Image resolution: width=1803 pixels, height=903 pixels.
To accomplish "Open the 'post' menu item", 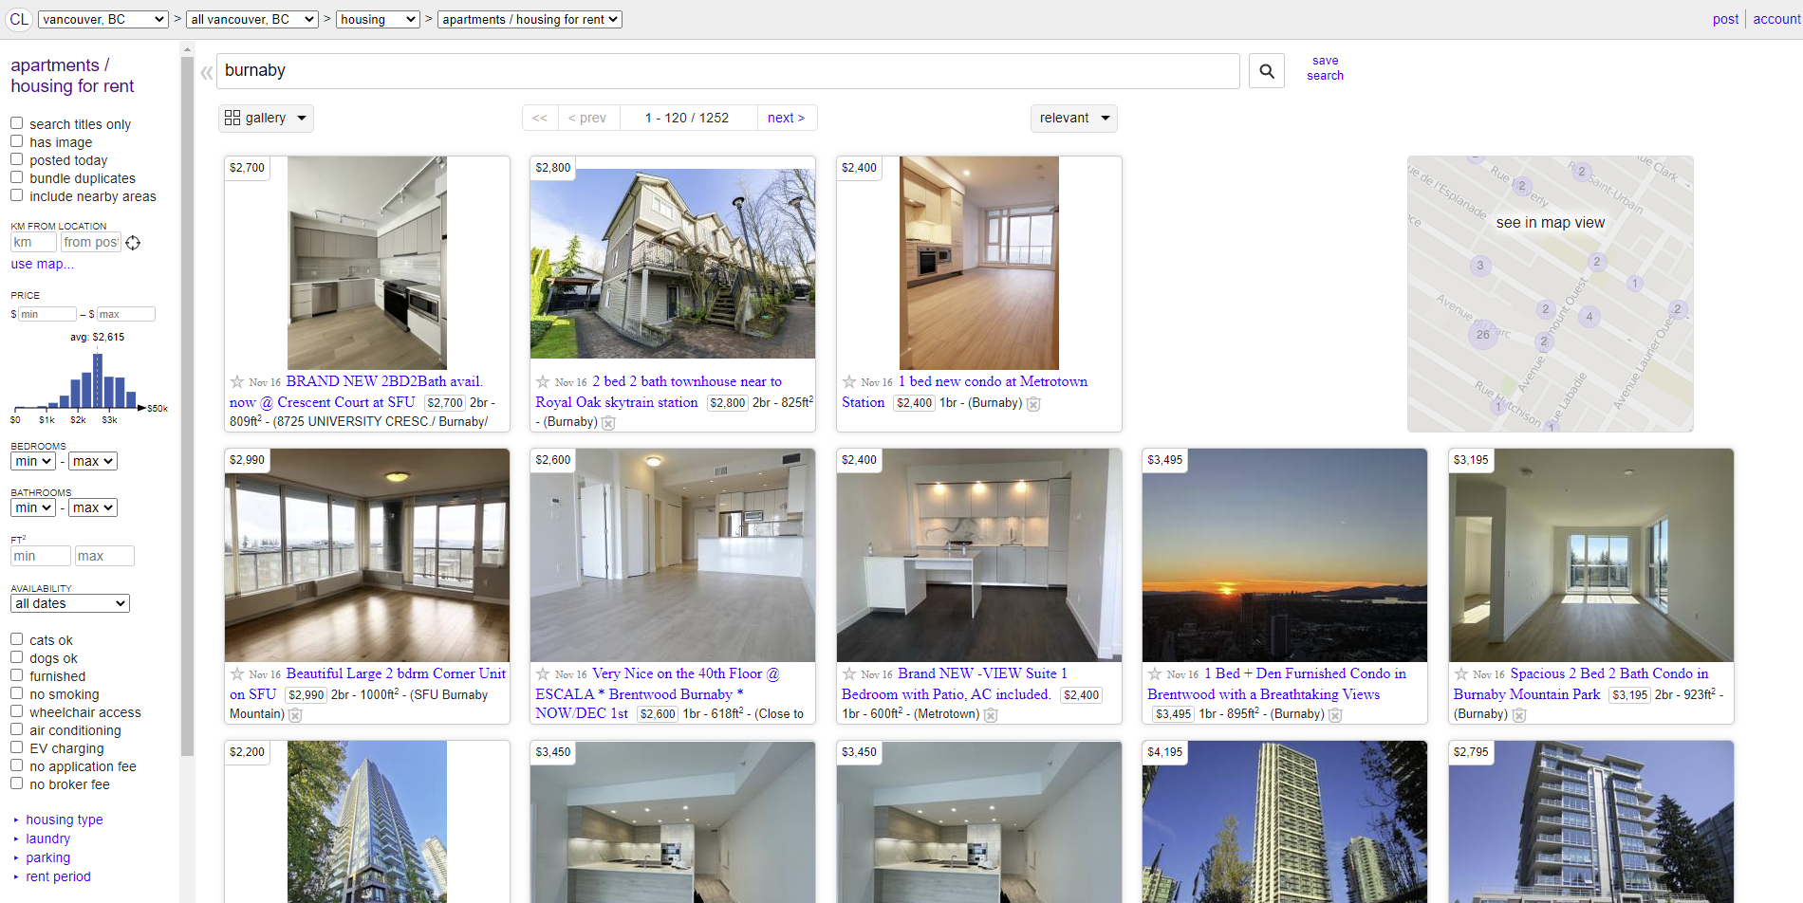I will coord(1725,18).
